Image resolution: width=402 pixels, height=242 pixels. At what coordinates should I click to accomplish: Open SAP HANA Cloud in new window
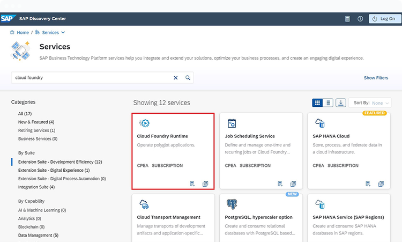tap(381, 184)
